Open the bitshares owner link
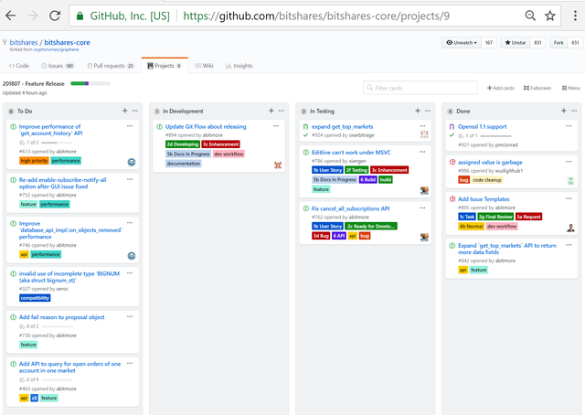This screenshot has width=585, height=415. [x=24, y=42]
